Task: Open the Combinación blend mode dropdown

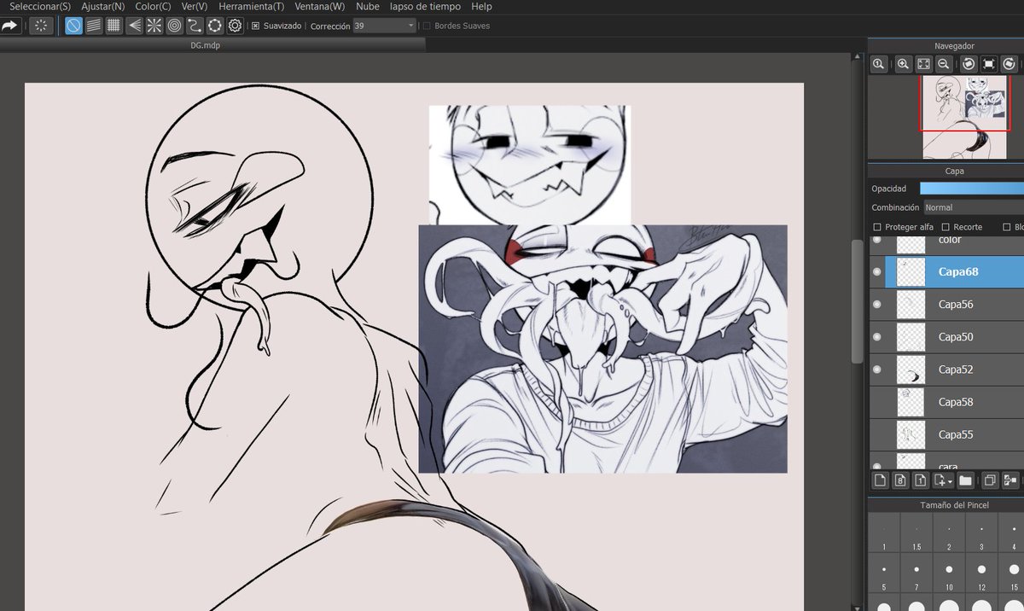Action: coord(973,207)
